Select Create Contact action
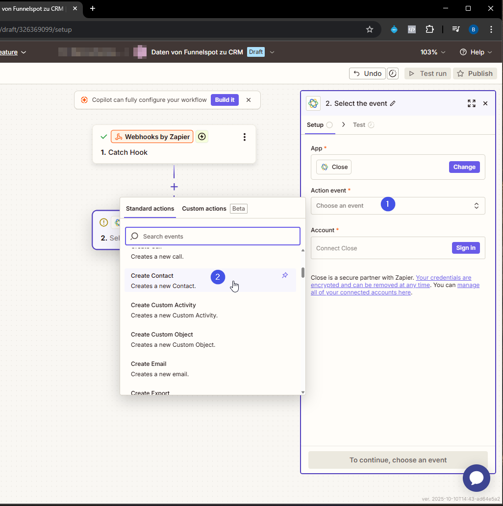 tap(210, 280)
